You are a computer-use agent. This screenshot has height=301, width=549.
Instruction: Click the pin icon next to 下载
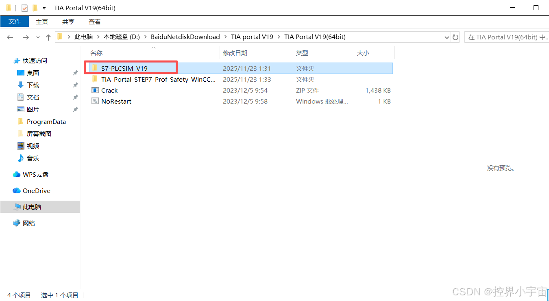click(75, 85)
